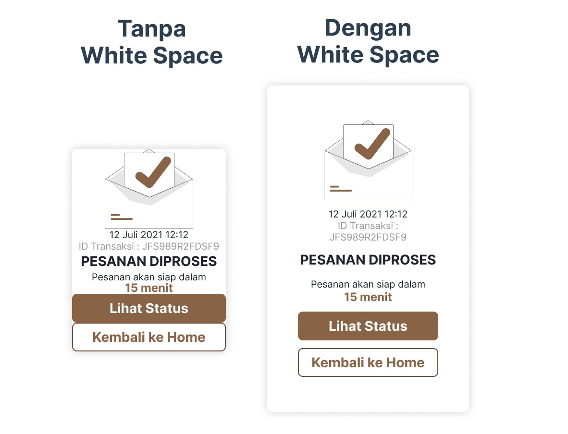
Task: Click "Pesanan akan siap dalam" in the spacious card
Action: click(x=368, y=284)
